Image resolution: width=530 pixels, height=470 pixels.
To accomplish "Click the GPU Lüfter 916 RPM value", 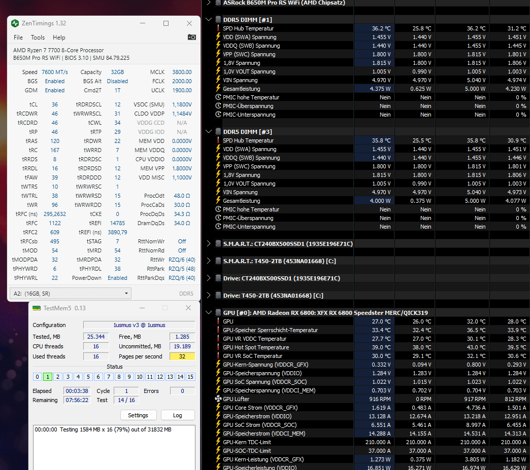I will click(x=380, y=399).
